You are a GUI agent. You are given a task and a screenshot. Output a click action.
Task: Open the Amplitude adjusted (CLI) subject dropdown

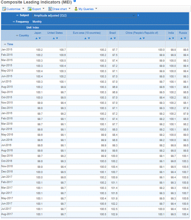[84, 16]
